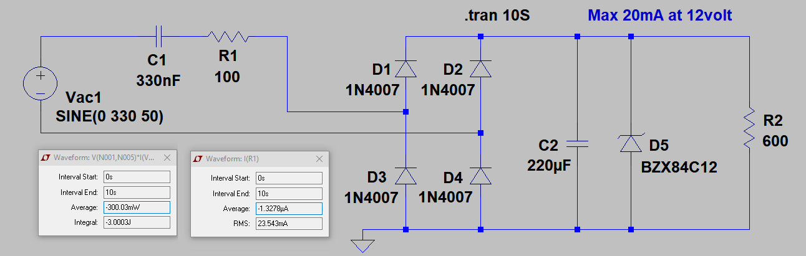Click the SINE(0 330 50) source value text
Viewport: 806px width, 256px height.
click(110, 116)
